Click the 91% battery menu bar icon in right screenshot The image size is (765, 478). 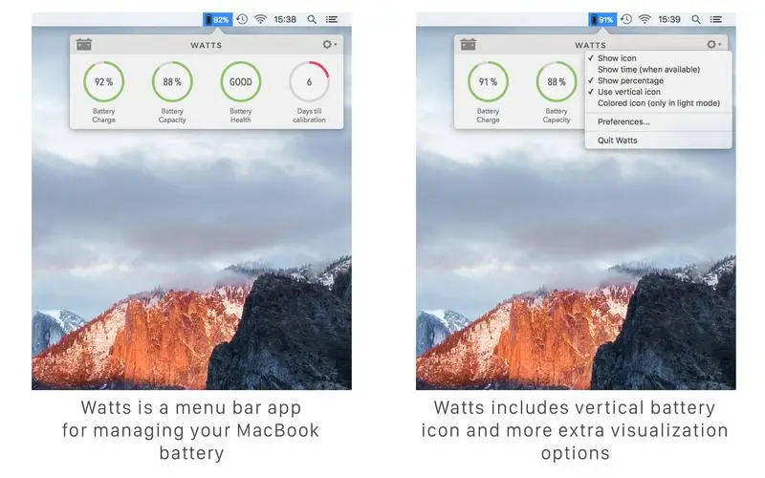tap(602, 19)
